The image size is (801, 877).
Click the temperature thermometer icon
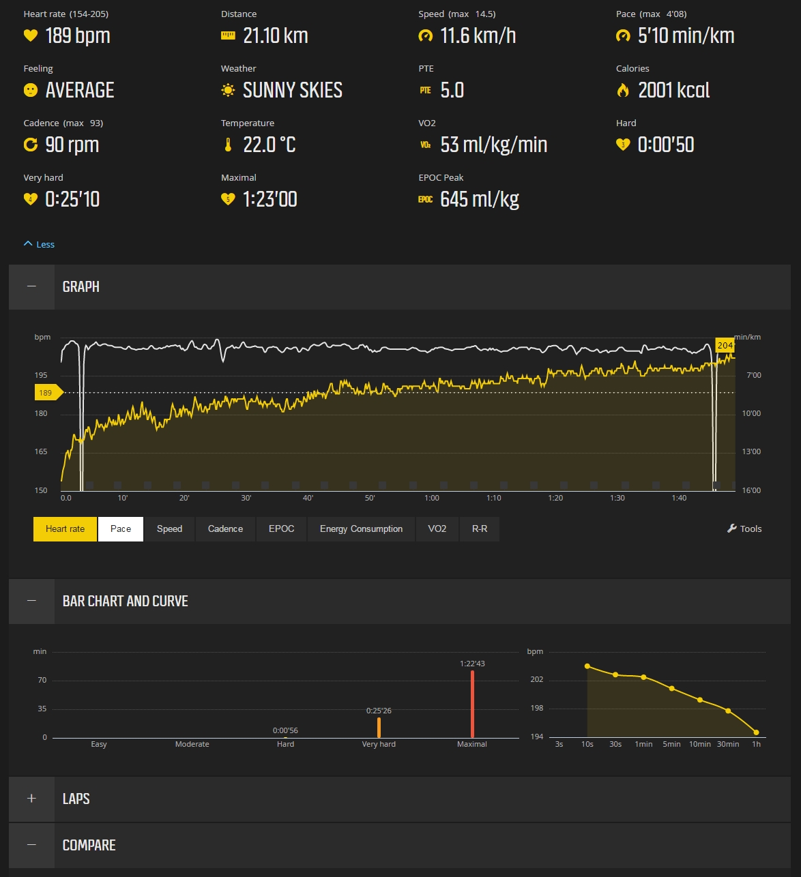click(x=228, y=145)
